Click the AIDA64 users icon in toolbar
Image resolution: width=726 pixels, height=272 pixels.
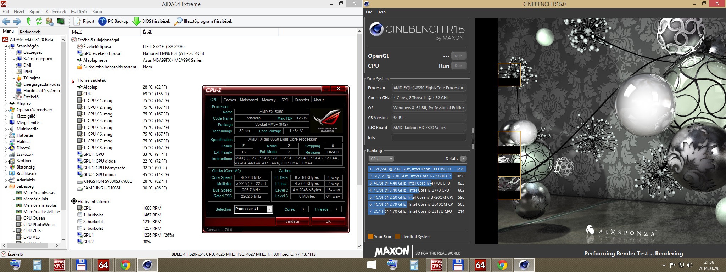click(x=50, y=21)
